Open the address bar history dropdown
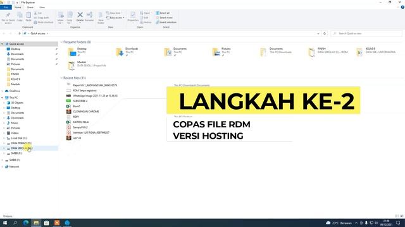 click(318, 33)
